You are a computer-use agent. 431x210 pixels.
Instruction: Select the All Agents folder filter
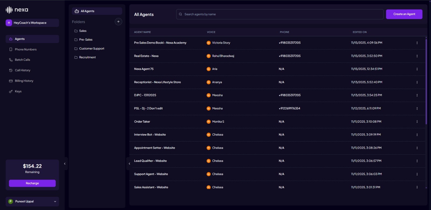tap(97, 11)
